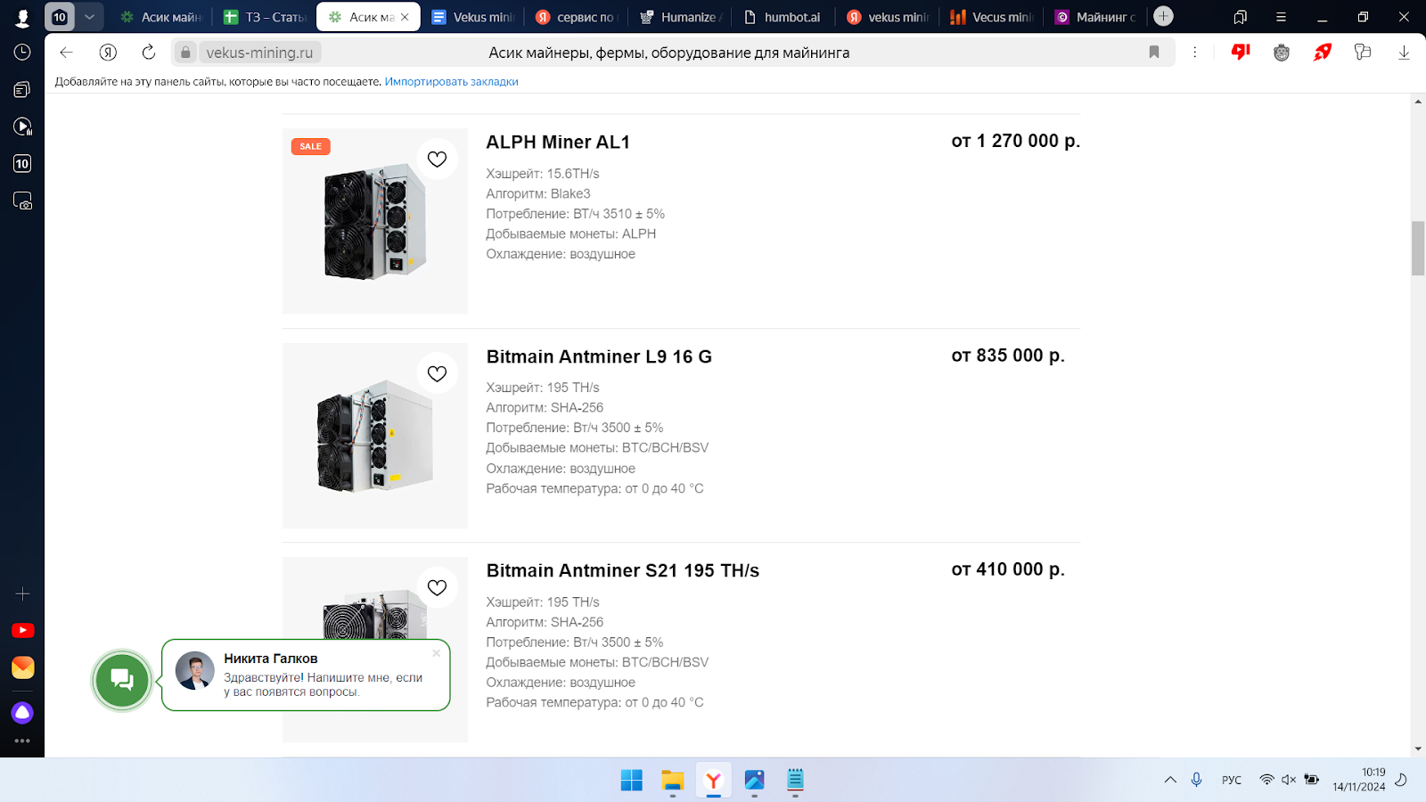Bookmark this page in the address bar
Screen dimensions: 1426x802
click(1154, 53)
